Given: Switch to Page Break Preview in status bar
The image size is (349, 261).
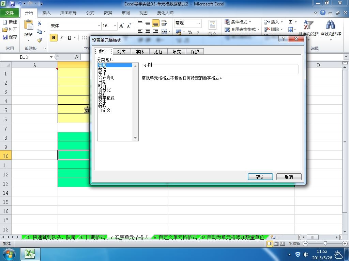Looking at the screenshot, I should coord(283,244).
